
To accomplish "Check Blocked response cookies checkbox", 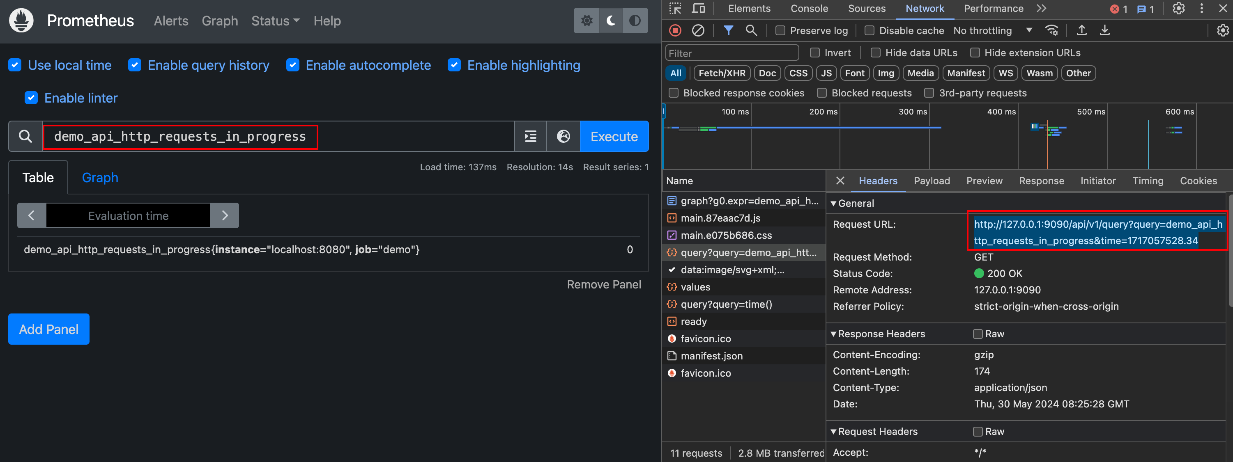I will click(x=674, y=93).
